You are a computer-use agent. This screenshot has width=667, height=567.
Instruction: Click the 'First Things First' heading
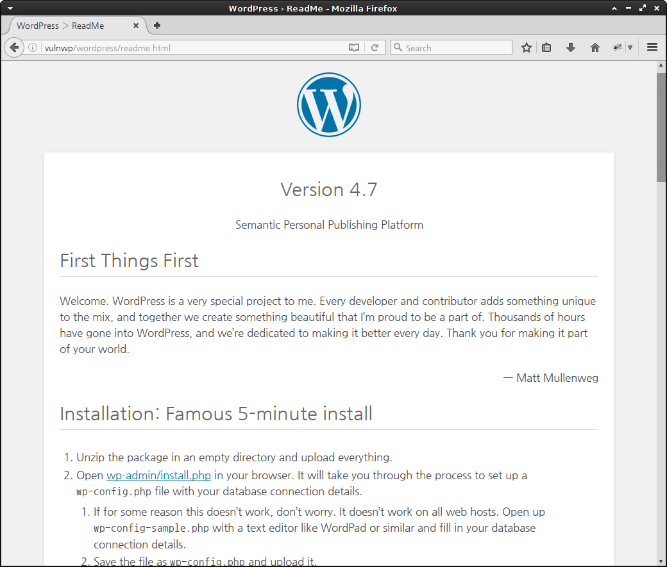click(x=129, y=261)
